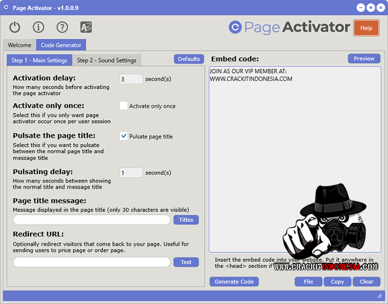Click the Generate Code button
388x304 pixels.
[234, 281]
